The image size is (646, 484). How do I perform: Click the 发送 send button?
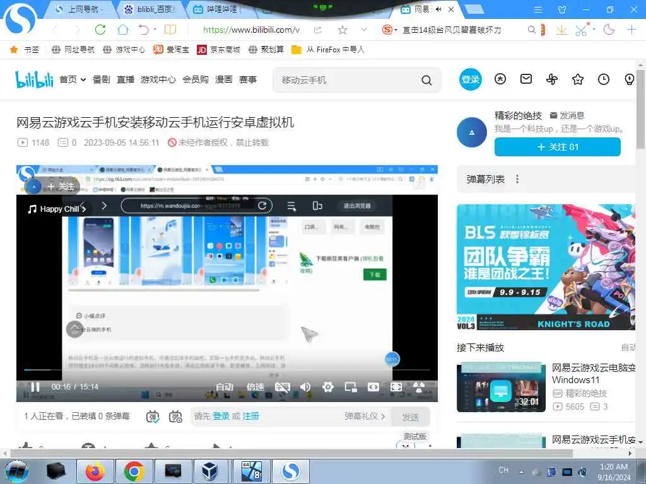[410, 417]
